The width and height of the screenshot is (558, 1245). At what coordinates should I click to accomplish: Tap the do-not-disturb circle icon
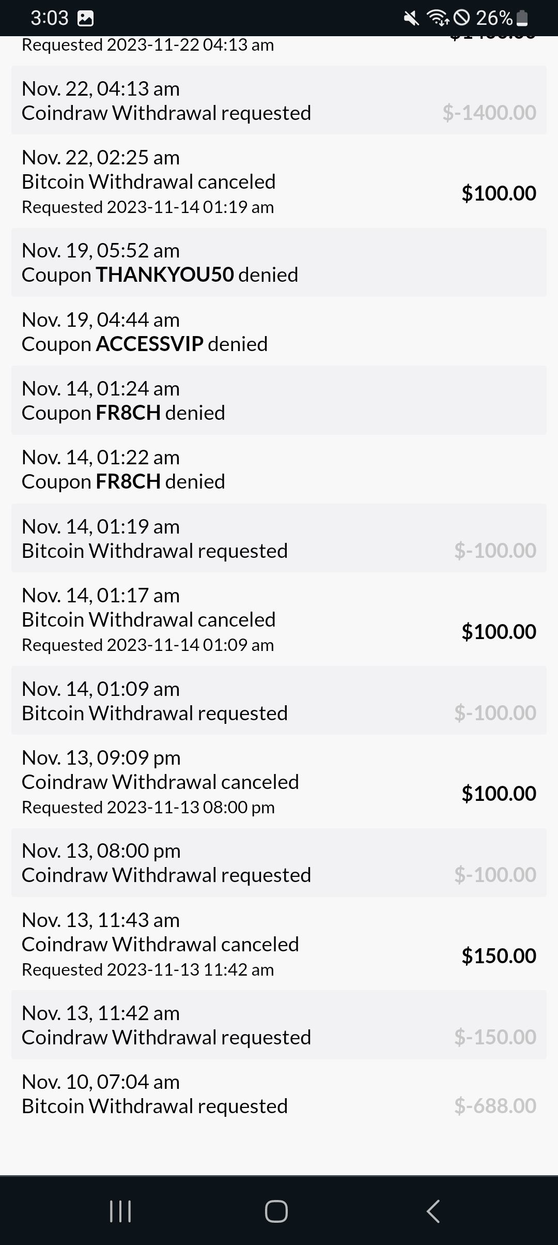point(461,19)
